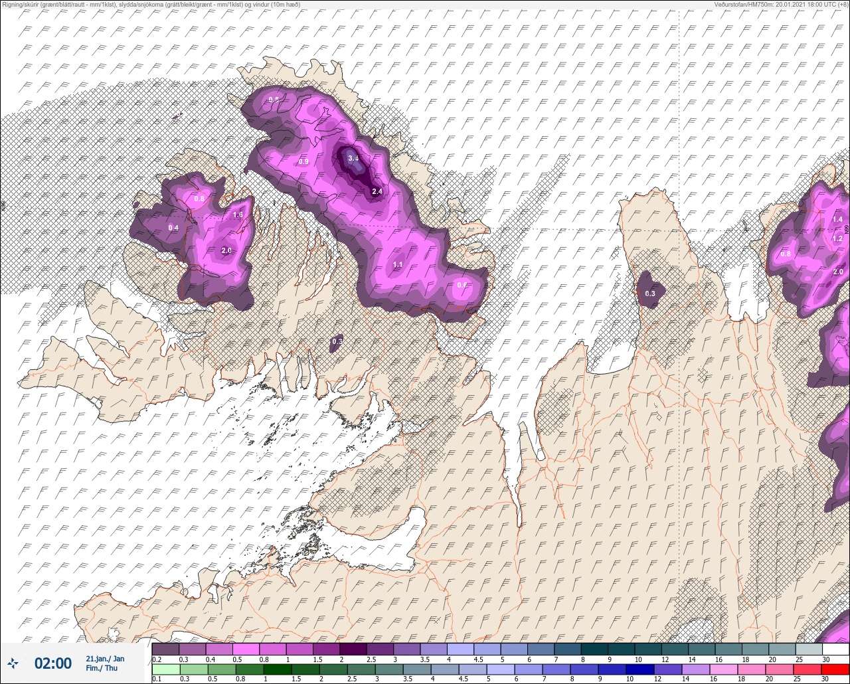Click the 3.4 precipitation value on the map

(x=353, y=158)
